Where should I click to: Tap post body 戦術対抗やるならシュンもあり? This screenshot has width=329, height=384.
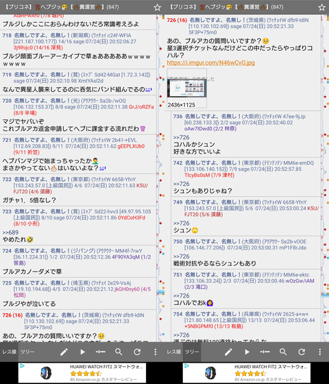click(215, 263)
